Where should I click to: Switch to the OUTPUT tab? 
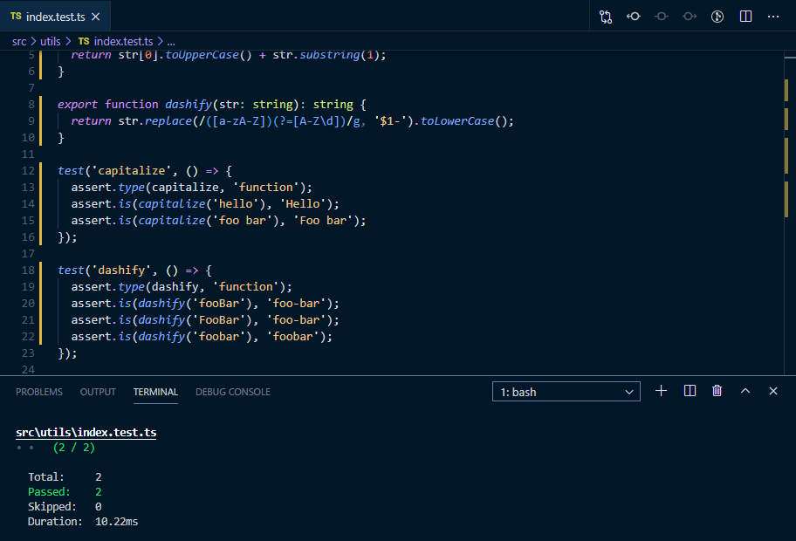[x=97, y=392]
